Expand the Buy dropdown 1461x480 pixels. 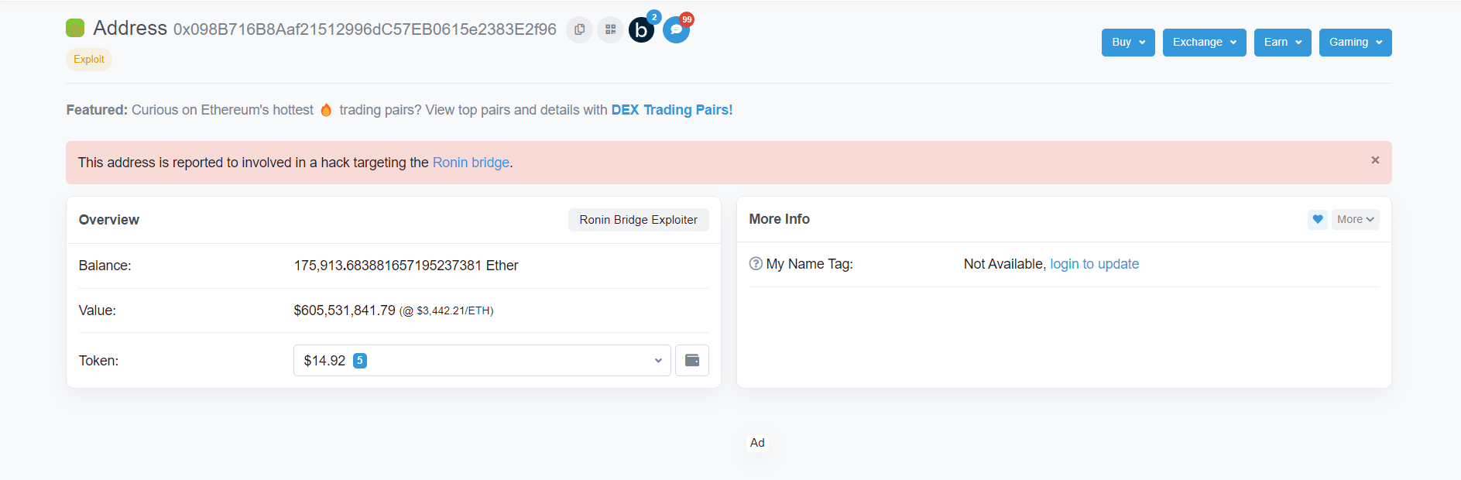1127,43
